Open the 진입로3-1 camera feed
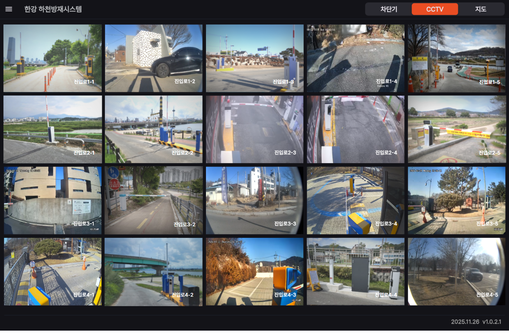This screenshot has width=509, height=333. [x=53, y=200]
